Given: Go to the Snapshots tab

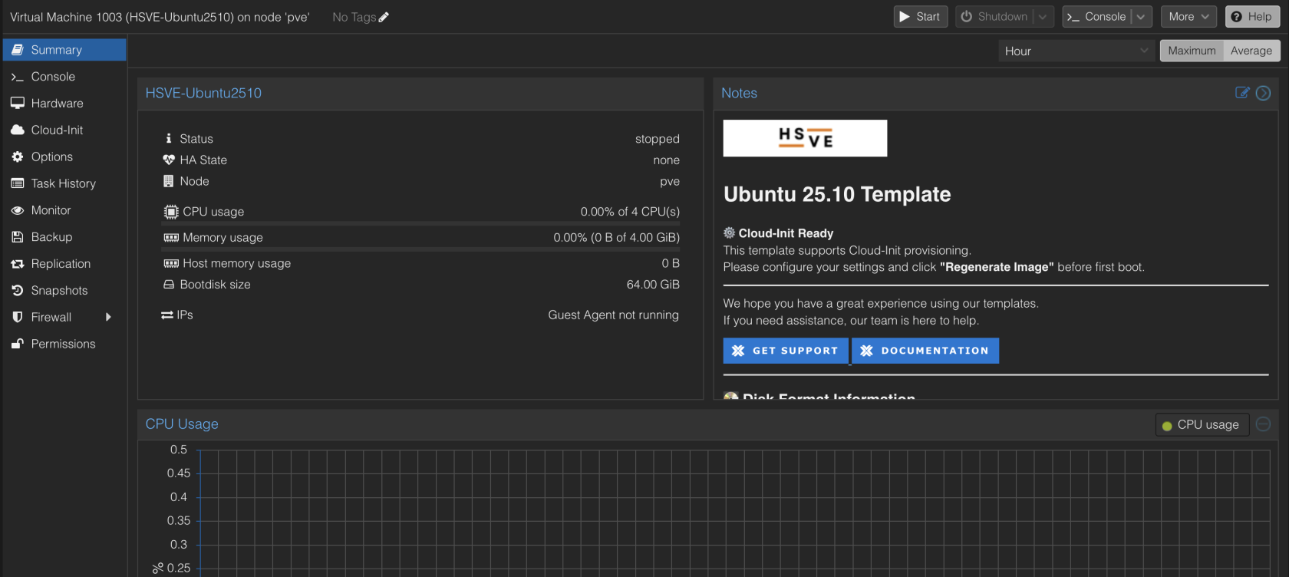Looking at the screenshot, I should click(x=64, y=290).
